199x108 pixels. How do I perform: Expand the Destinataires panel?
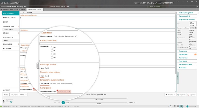(x=187, y=54)
